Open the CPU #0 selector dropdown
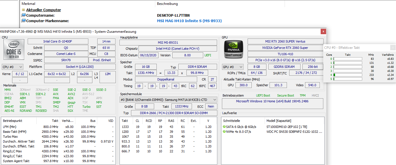The image size is (396, 165). (x=12, y=67)
